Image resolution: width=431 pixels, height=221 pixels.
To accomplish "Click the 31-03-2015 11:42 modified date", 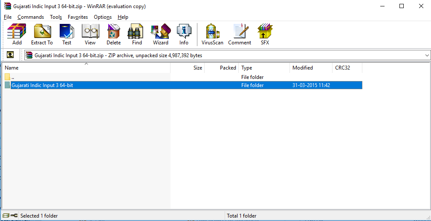I will tap(311, 85).
